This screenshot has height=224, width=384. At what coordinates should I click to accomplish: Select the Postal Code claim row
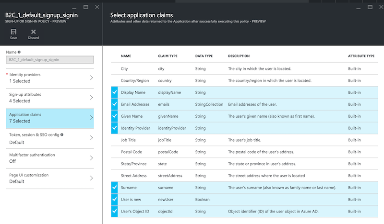(244, 152)
